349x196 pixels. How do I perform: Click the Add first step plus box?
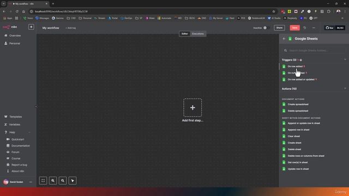click(192, 108)
